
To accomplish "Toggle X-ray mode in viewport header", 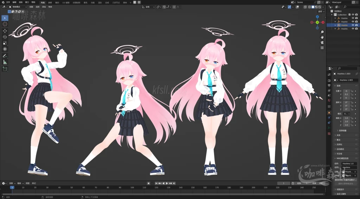I will [305, 7].
